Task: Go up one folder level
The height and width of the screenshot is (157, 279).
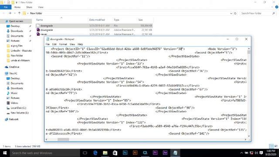Action: pos(19,13)
